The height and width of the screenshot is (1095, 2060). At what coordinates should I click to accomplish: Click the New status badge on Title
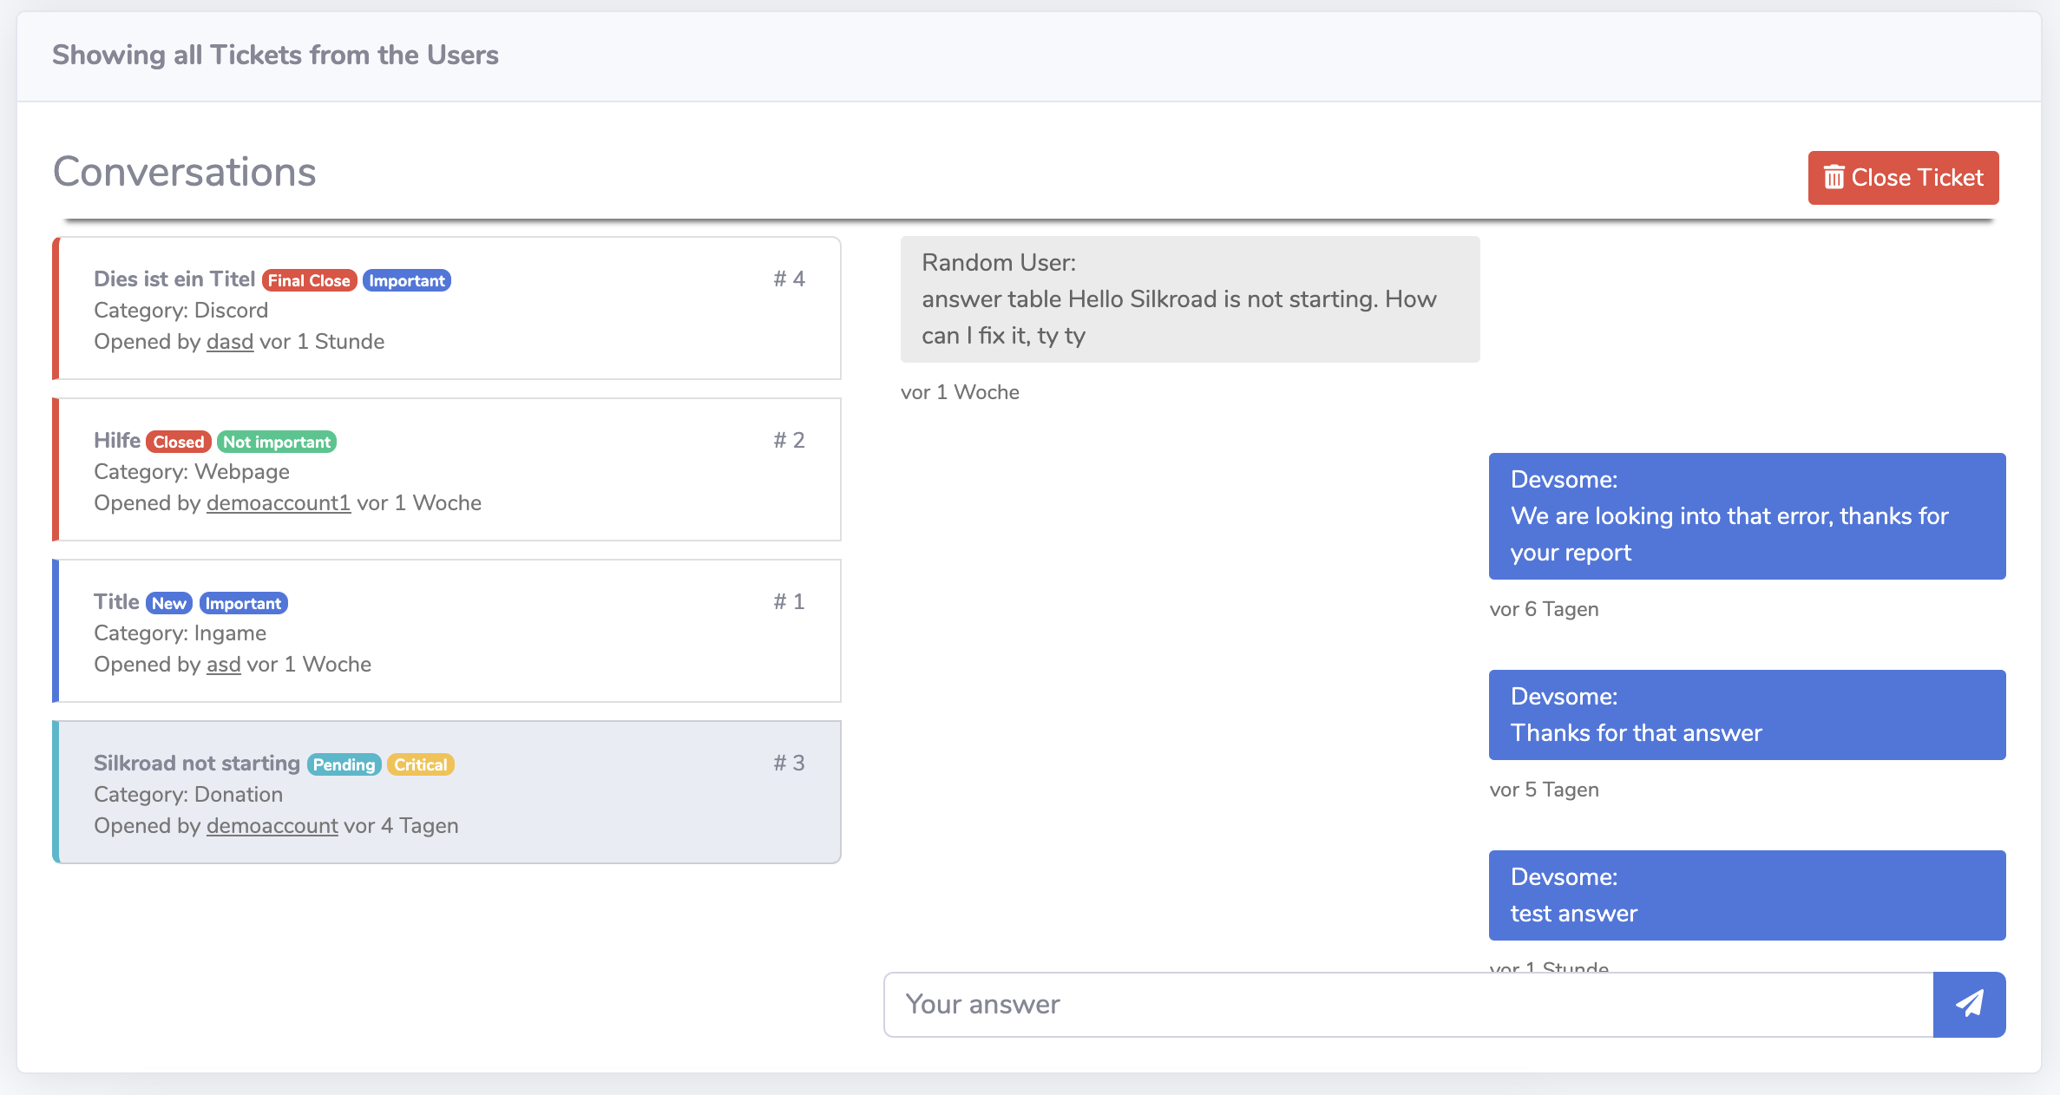(170, 602)
